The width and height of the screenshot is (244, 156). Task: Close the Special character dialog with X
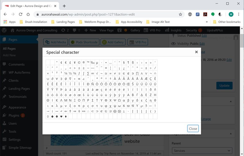(x=196, y=52)
